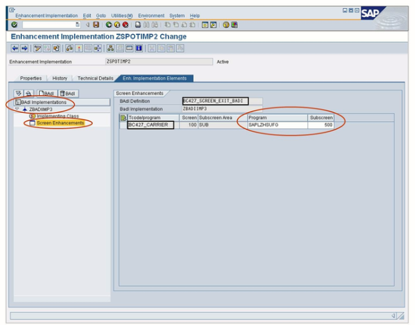415x325 pixels.
Task: Select the Implementing Class tree item
Action: tap(58, 116)
